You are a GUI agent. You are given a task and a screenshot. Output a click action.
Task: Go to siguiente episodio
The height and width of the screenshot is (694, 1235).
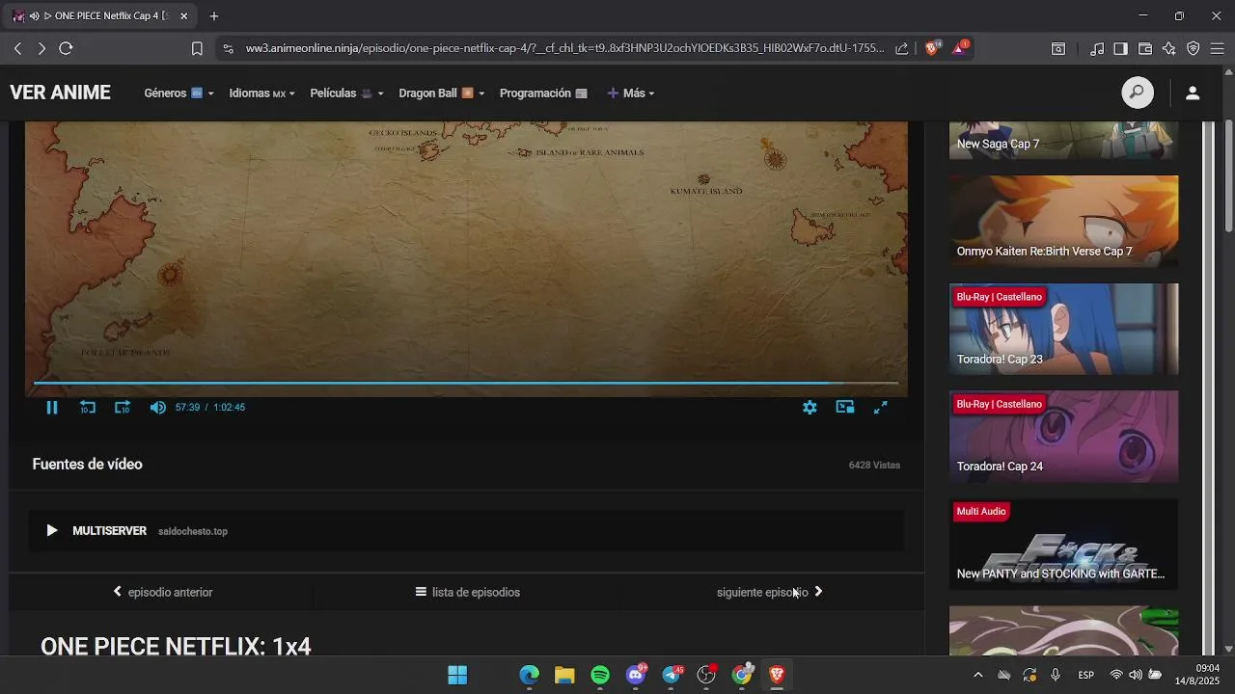point(770,592)
